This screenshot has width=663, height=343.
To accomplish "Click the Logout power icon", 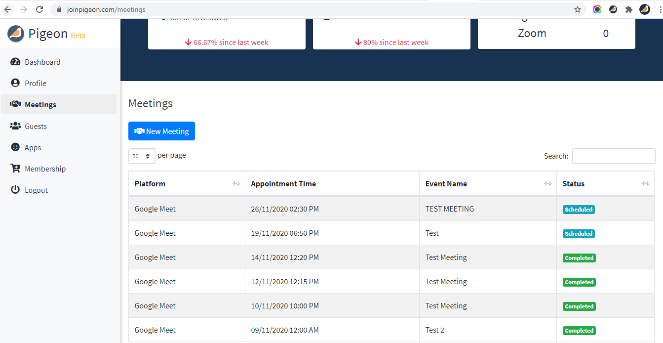I will click(15, 190).
